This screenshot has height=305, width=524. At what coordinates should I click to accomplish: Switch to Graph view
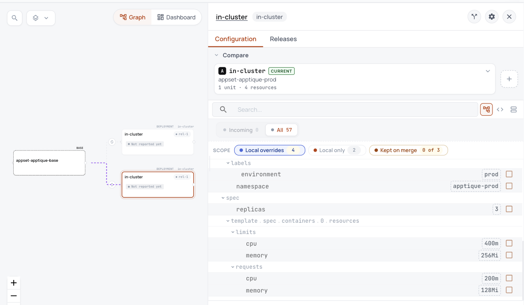[133, 17]
